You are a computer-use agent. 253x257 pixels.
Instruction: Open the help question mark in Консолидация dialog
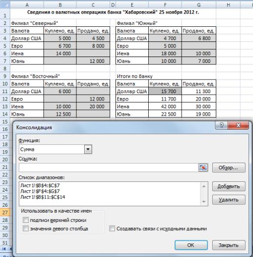pos(221,125)
